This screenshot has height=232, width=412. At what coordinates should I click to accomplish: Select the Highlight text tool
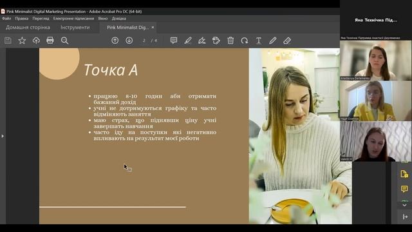point(188,41)
